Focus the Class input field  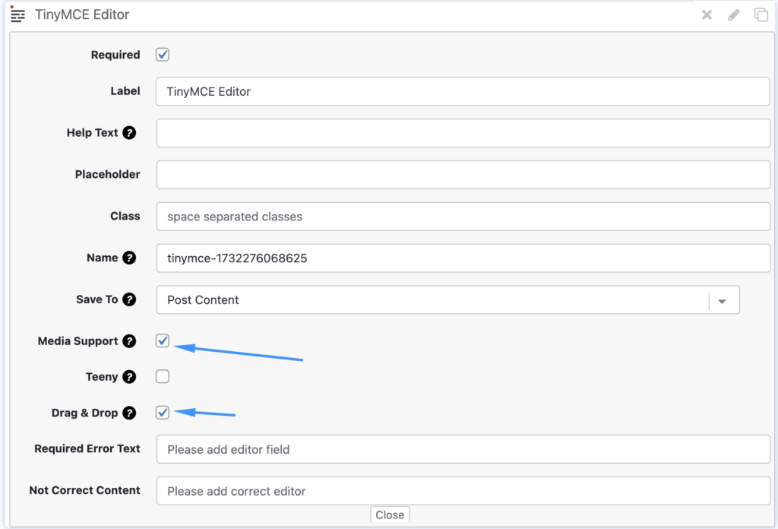pyautogui.click(x=463, y=217)
